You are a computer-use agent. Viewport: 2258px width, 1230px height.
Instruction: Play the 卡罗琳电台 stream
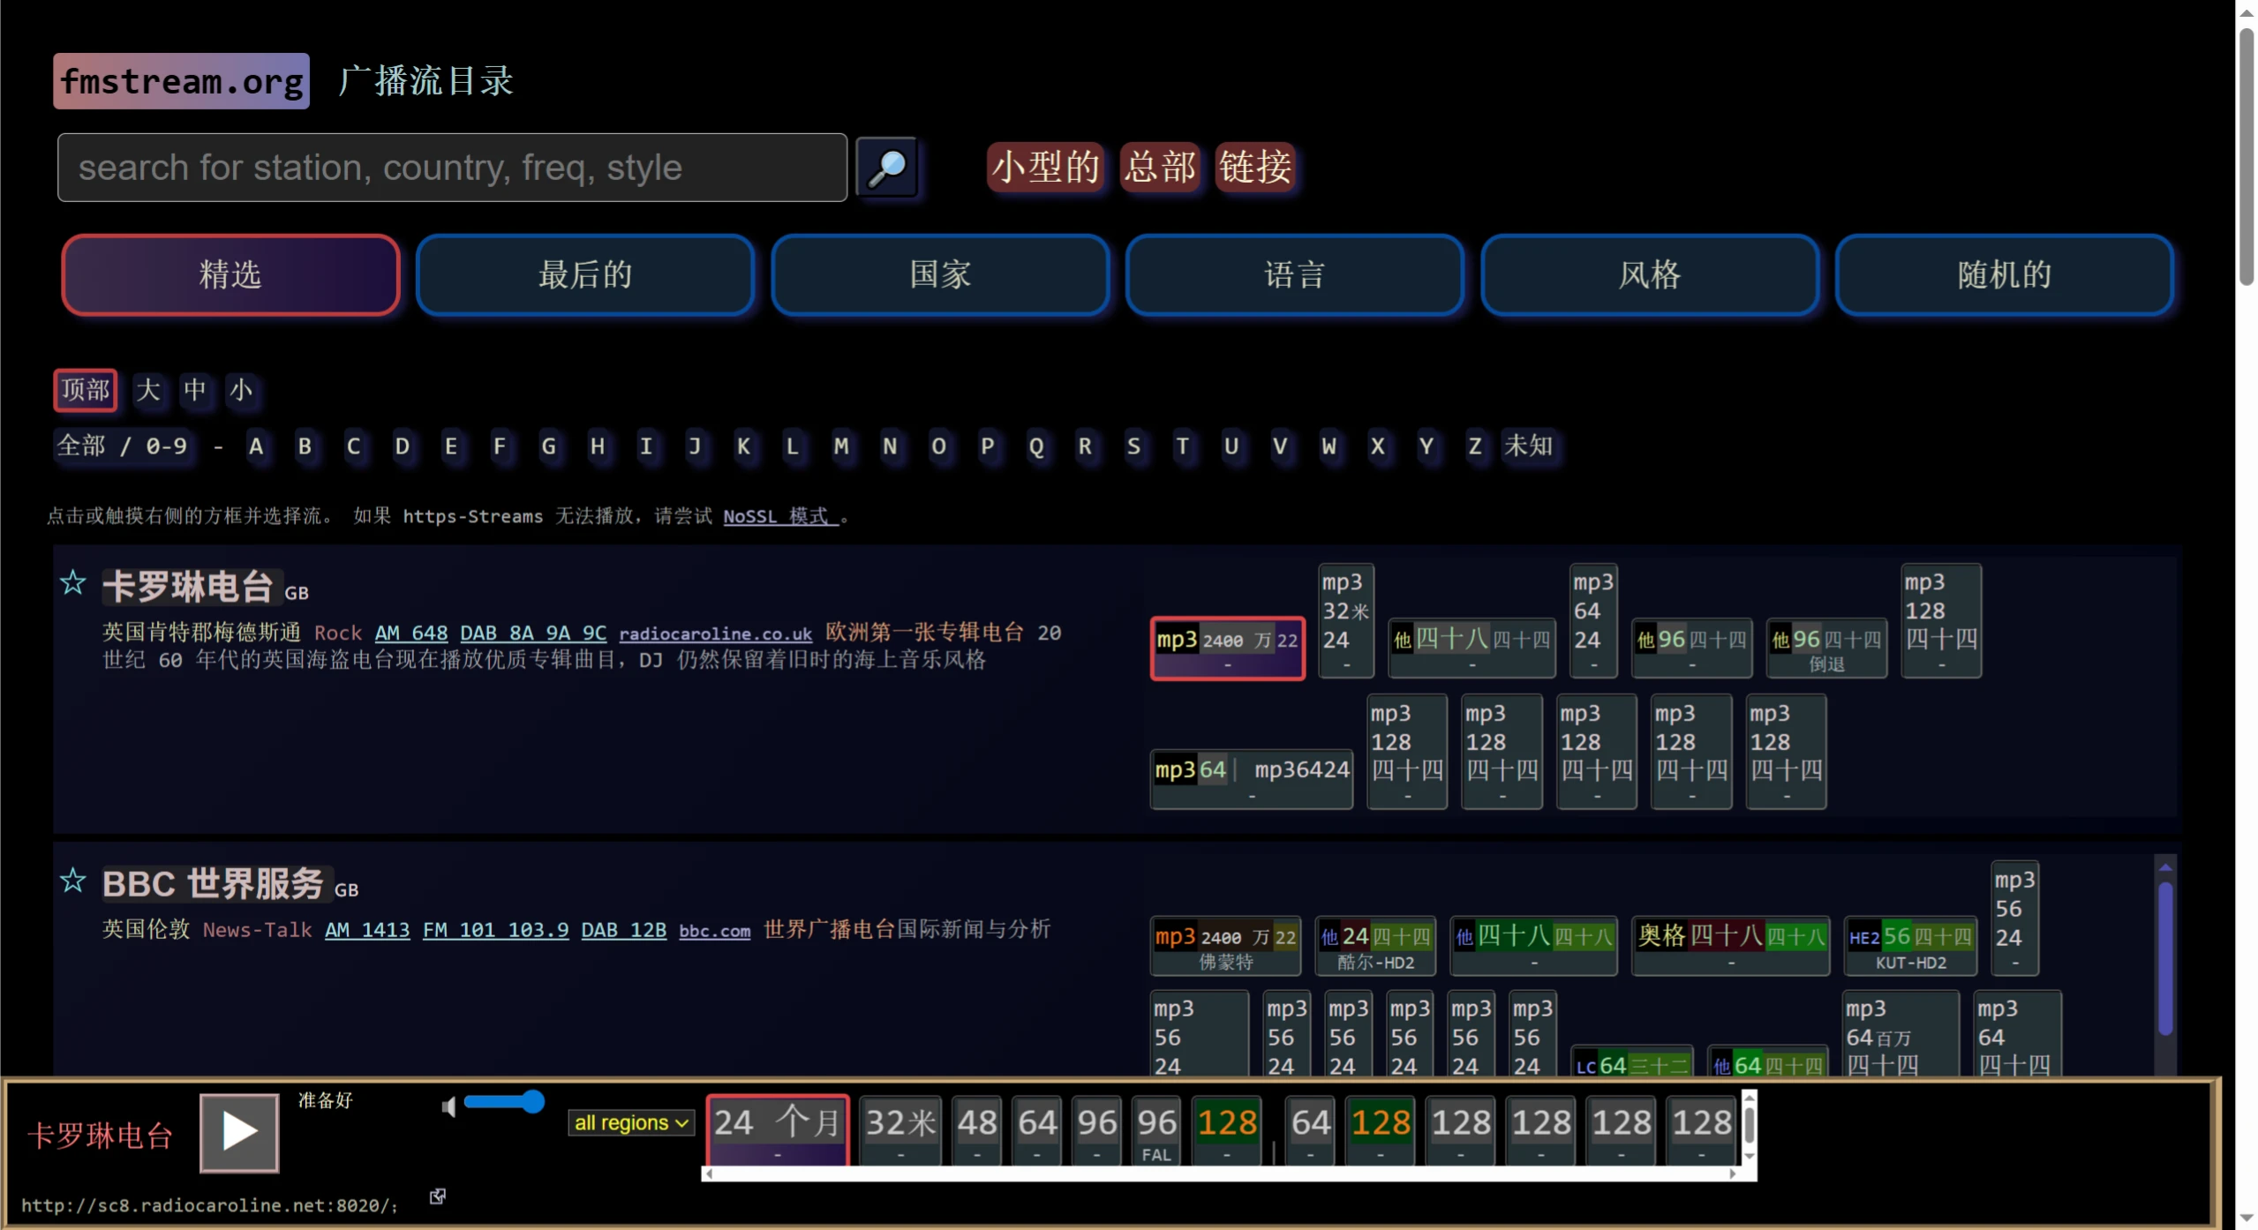(x=239, y=1132)
